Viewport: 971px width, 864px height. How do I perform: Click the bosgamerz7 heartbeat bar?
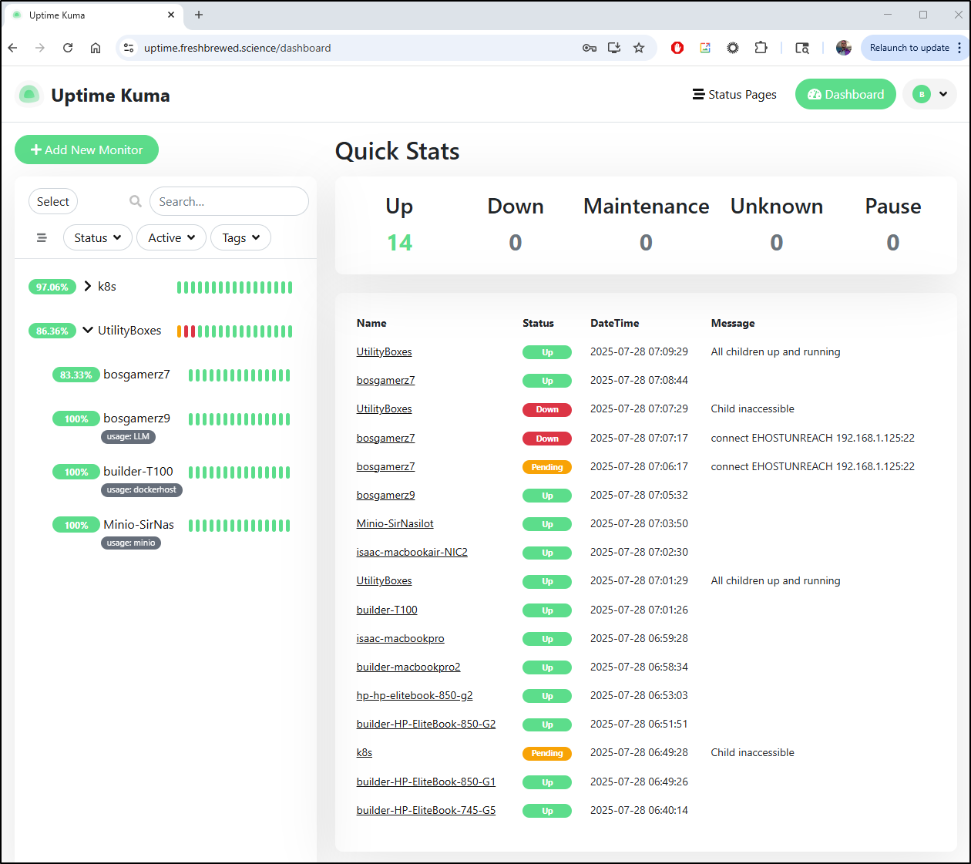click(x=239, y=375)
